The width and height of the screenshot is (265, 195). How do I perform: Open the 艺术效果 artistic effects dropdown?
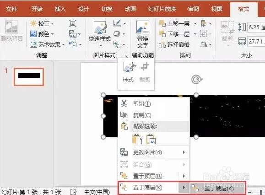47,44
